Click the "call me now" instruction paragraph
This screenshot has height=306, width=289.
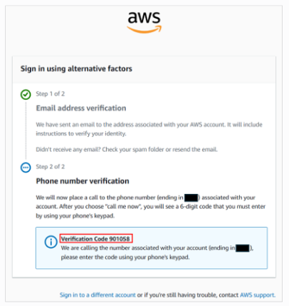tap(151, 207)
